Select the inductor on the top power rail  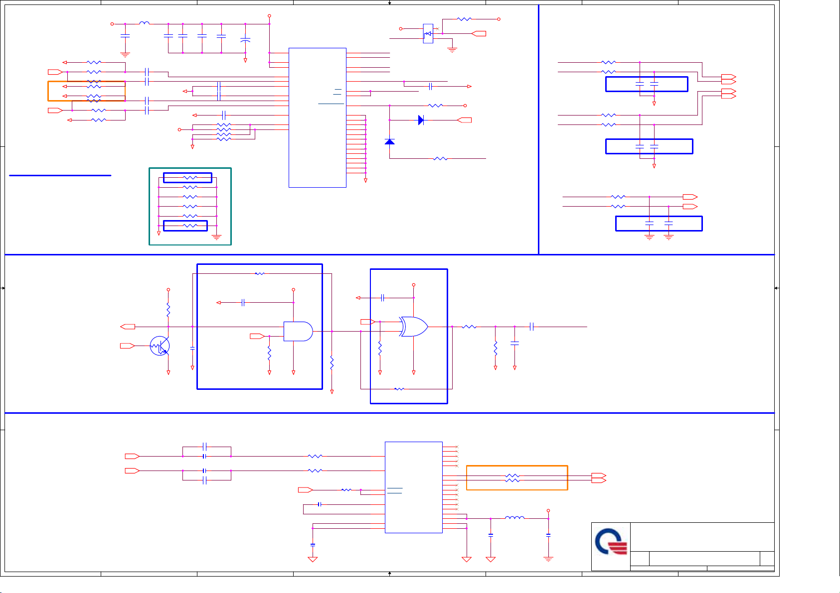[144, 23]
